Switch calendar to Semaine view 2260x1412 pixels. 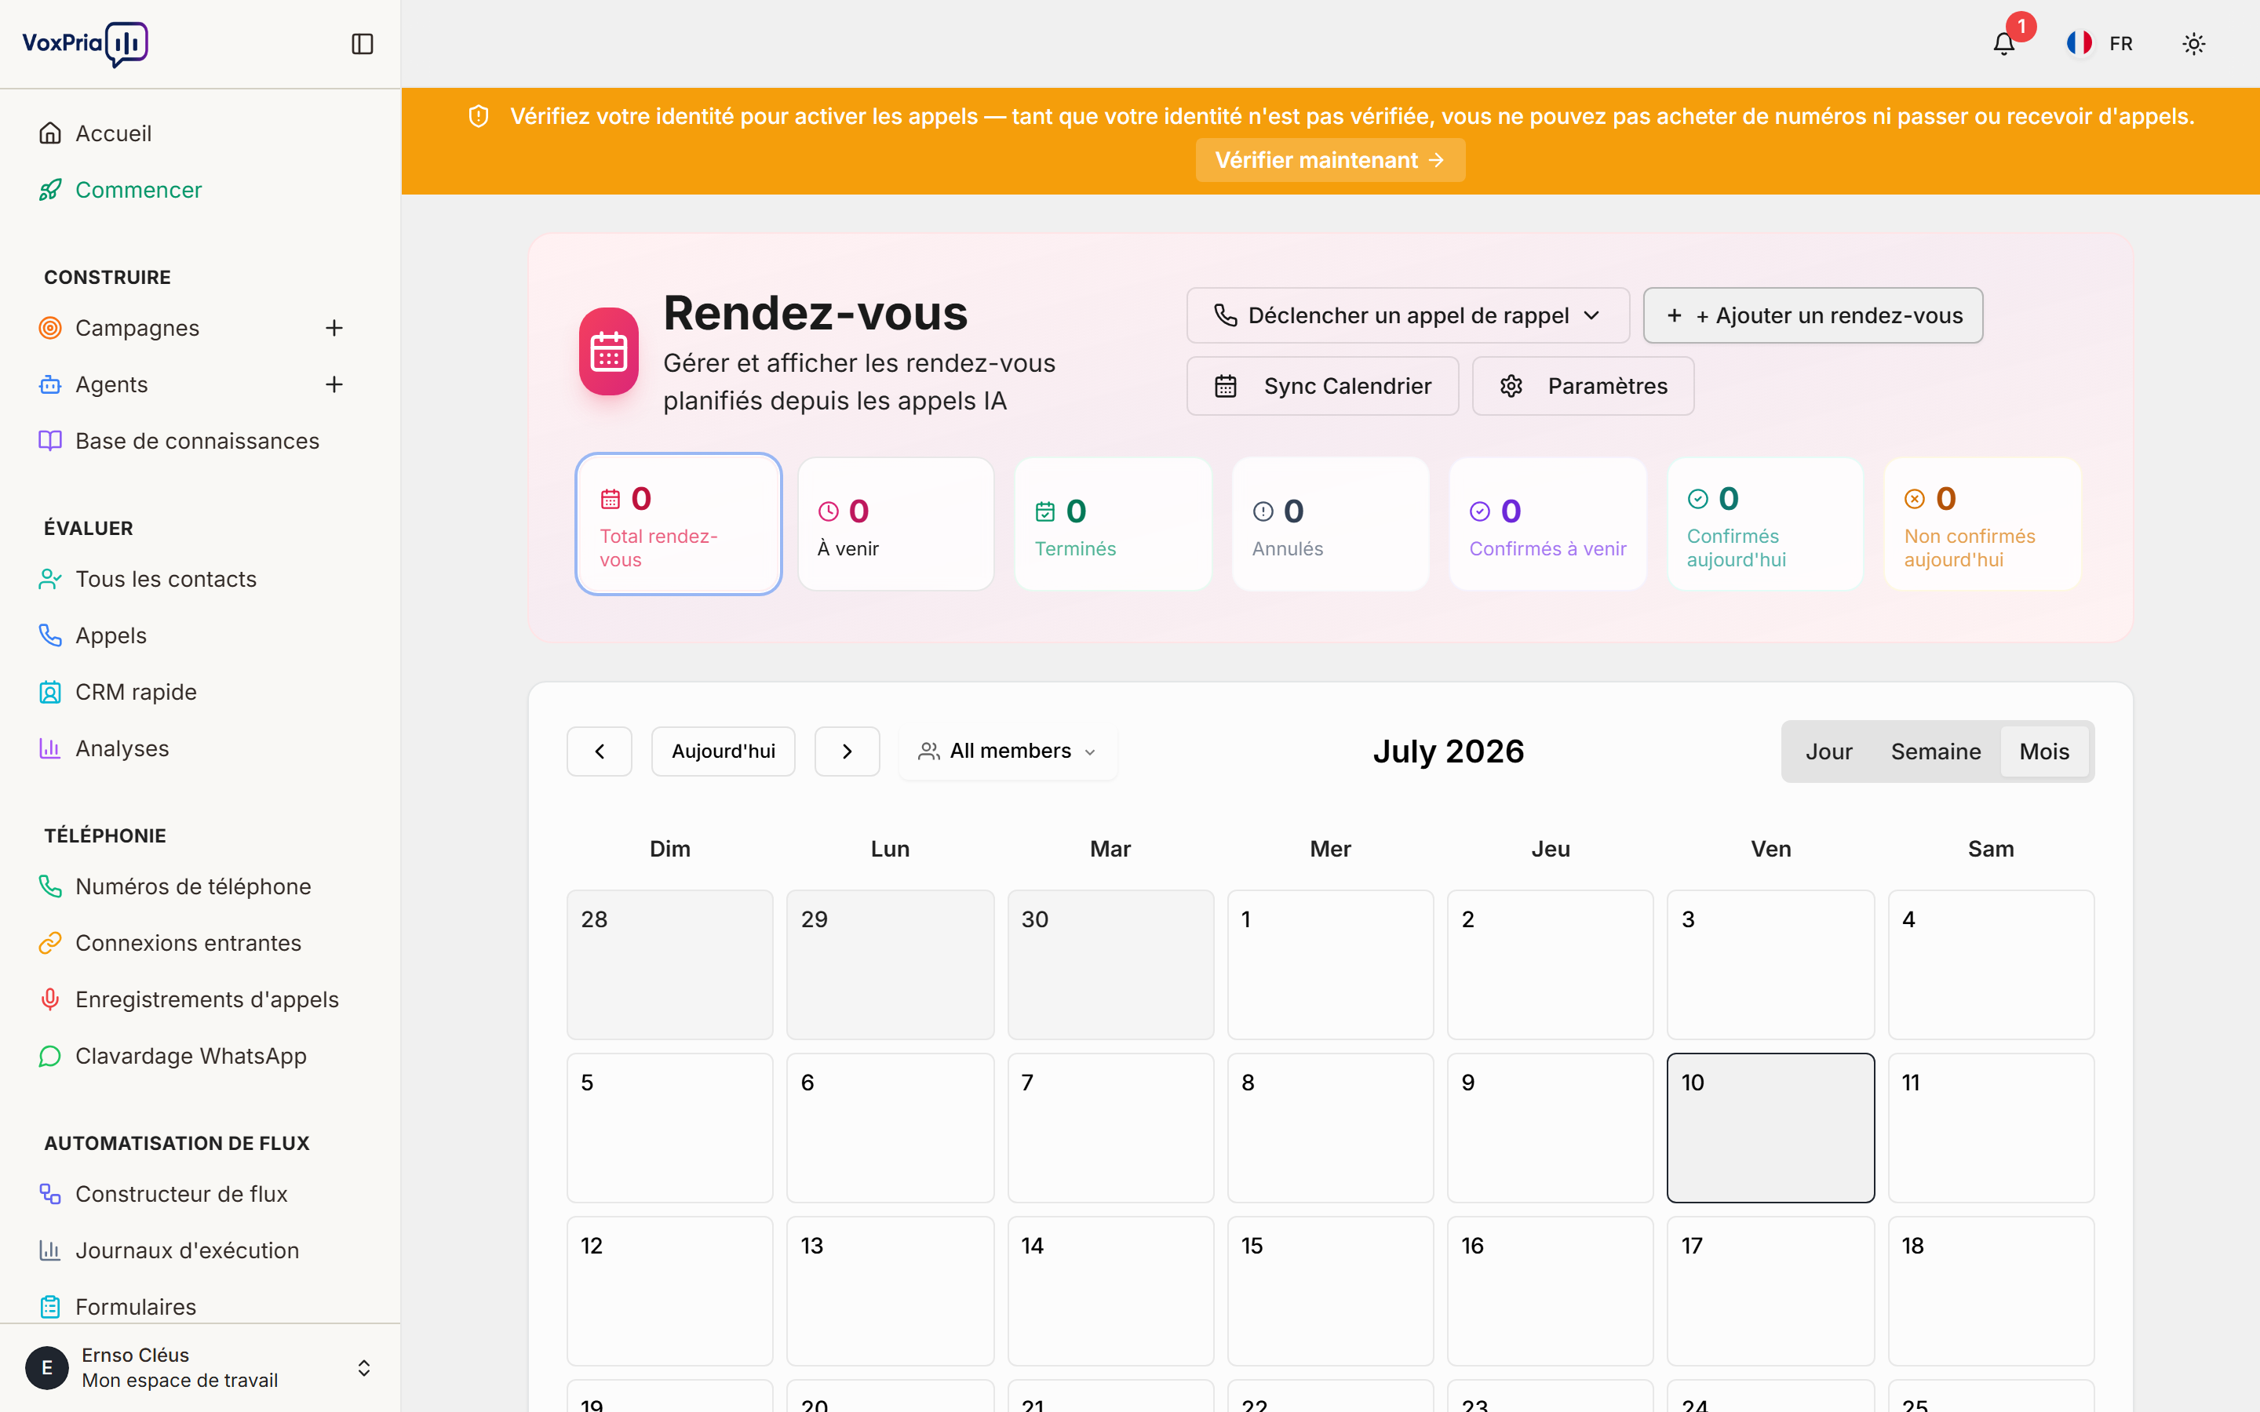(1936, 751)
